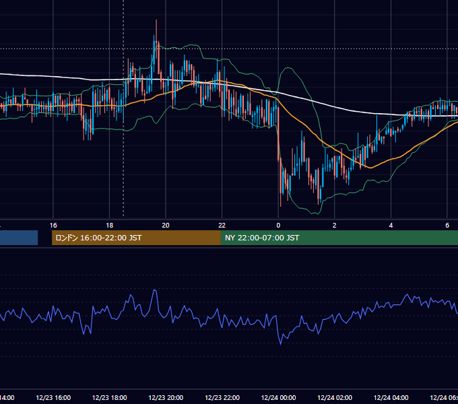Click the 20 hour label on the chart axis

166,226
